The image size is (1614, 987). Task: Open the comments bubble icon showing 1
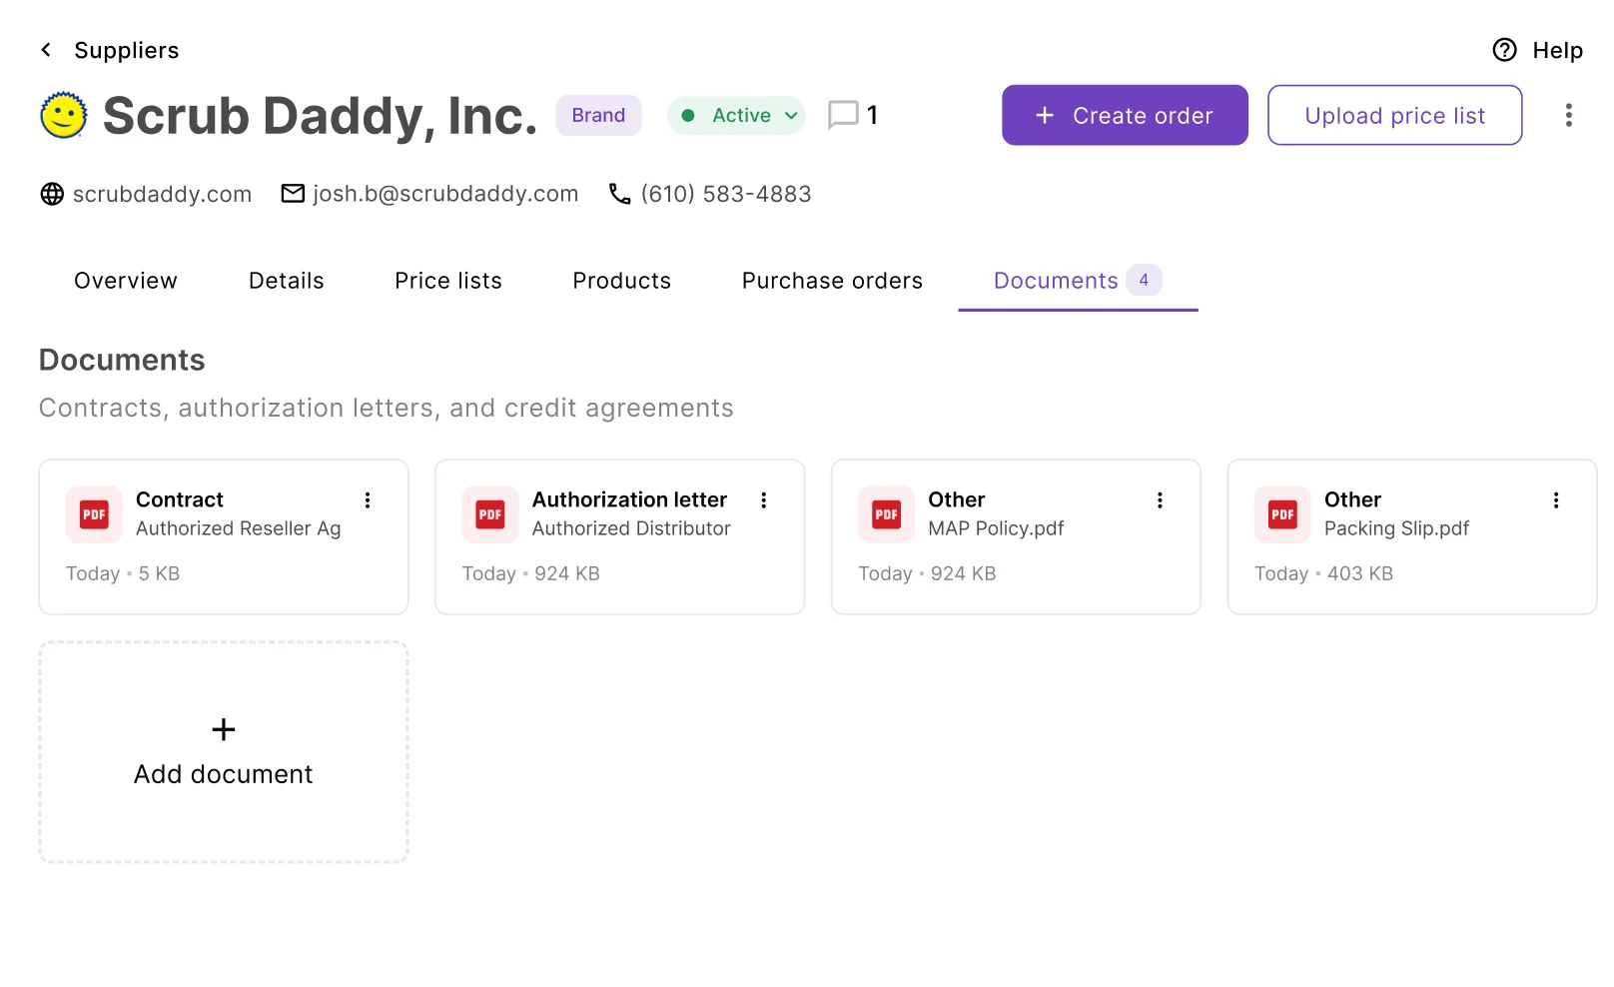pyautogui.click(x=843, y=115)
